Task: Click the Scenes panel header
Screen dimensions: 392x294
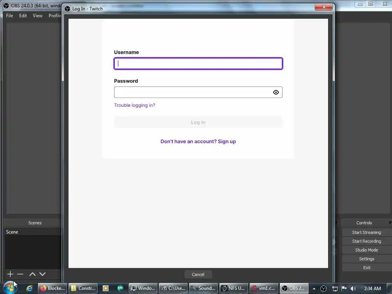Action: point(35,223)
